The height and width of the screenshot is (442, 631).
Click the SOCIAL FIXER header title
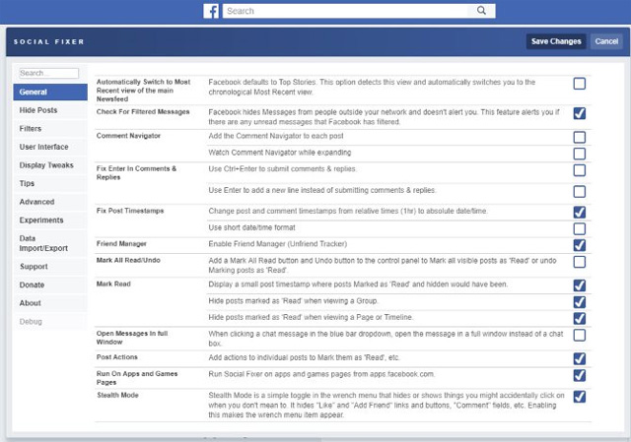point(48,41)
